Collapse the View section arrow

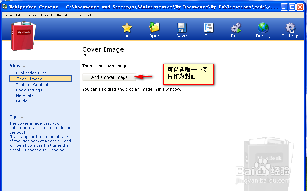[x=24, y=66]
